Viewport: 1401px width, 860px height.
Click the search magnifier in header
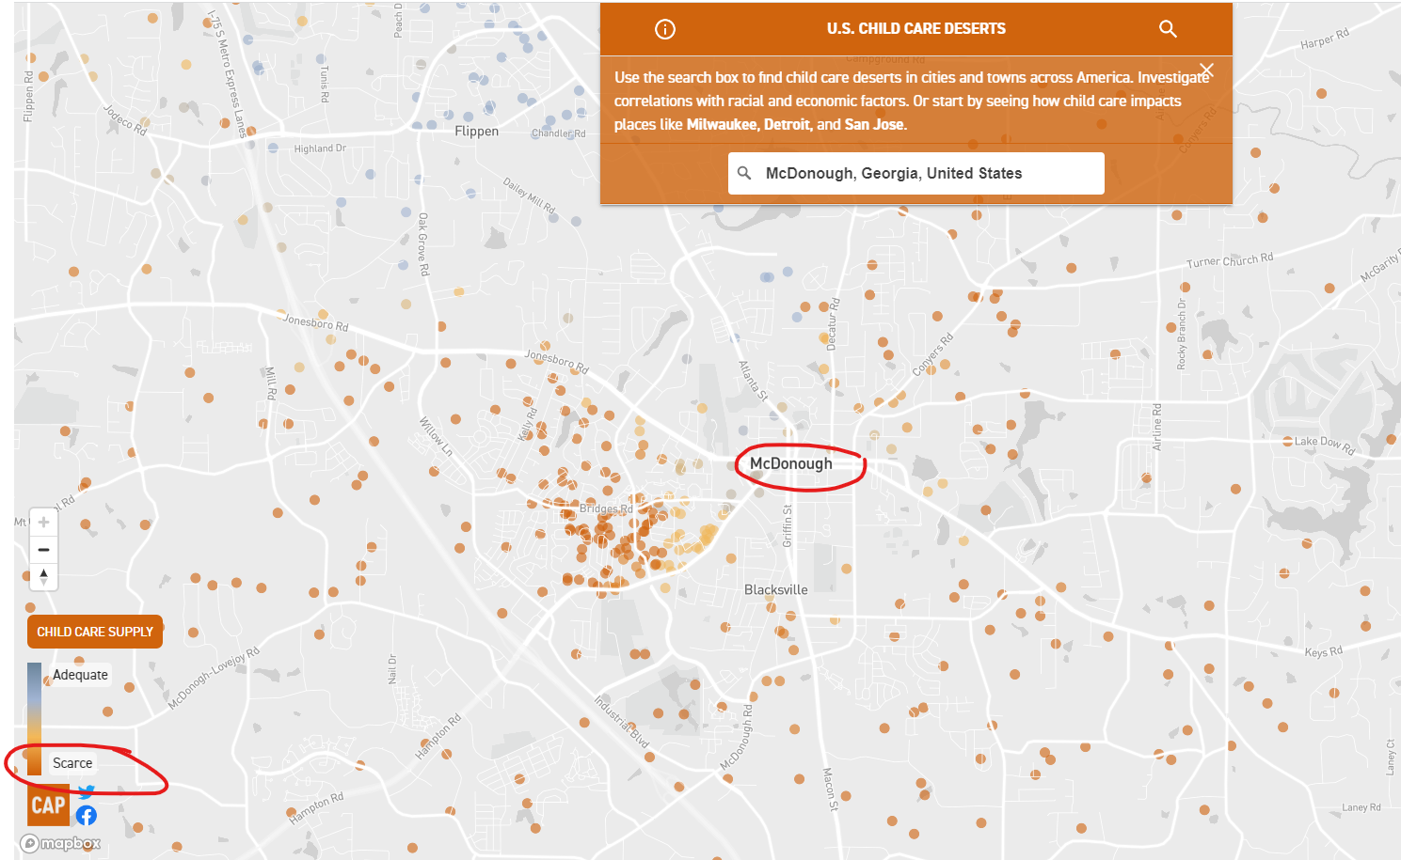coord(1168,29)
